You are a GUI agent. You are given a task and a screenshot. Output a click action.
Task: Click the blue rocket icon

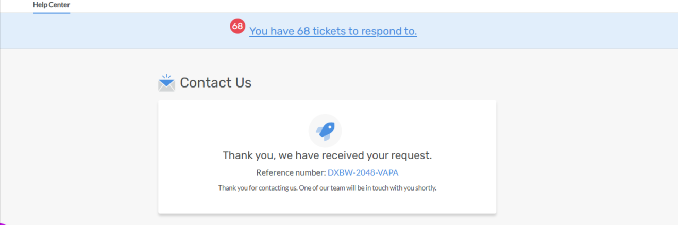click(x=326, y=131)
